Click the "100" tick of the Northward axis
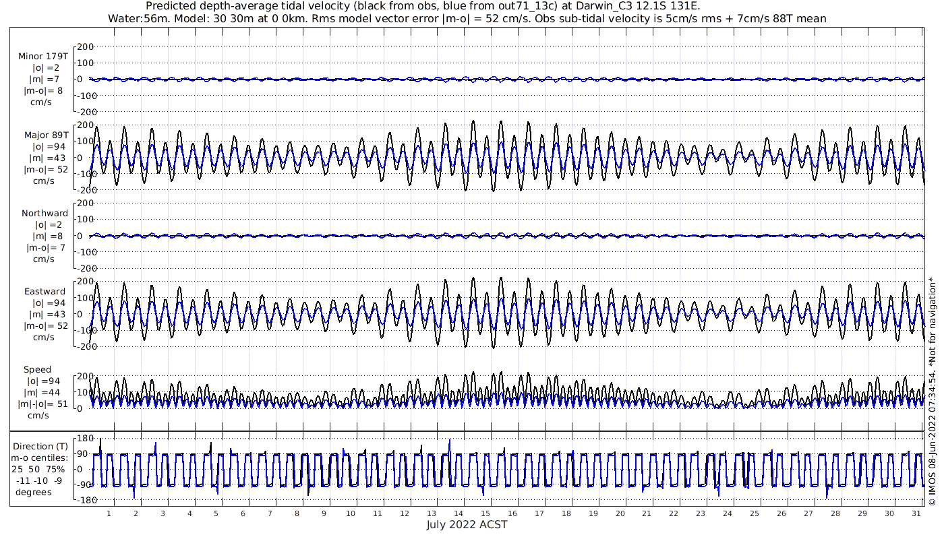The height and width of the screenshot is (539, 944). click(85, 220)
